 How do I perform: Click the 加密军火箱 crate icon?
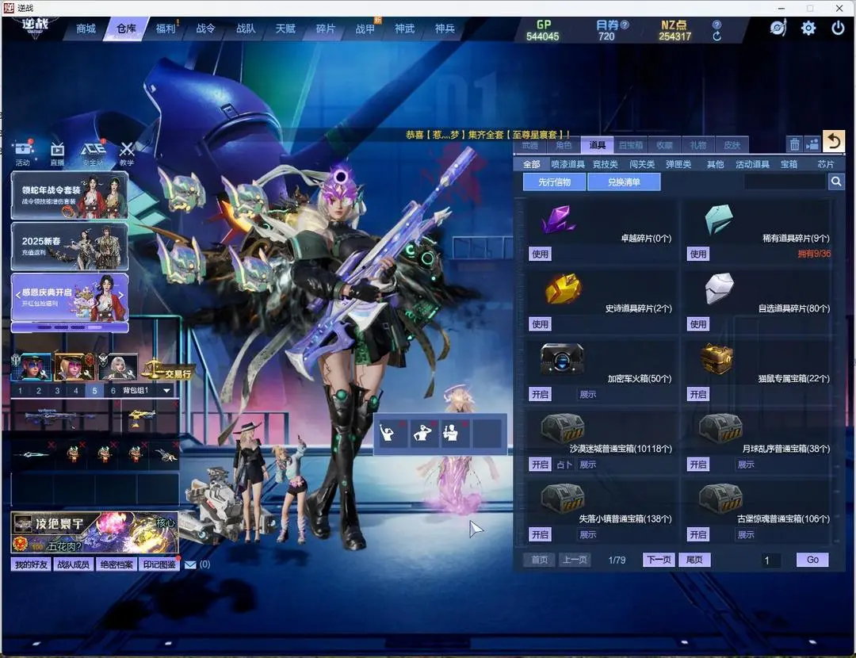(x=562, y=359)
